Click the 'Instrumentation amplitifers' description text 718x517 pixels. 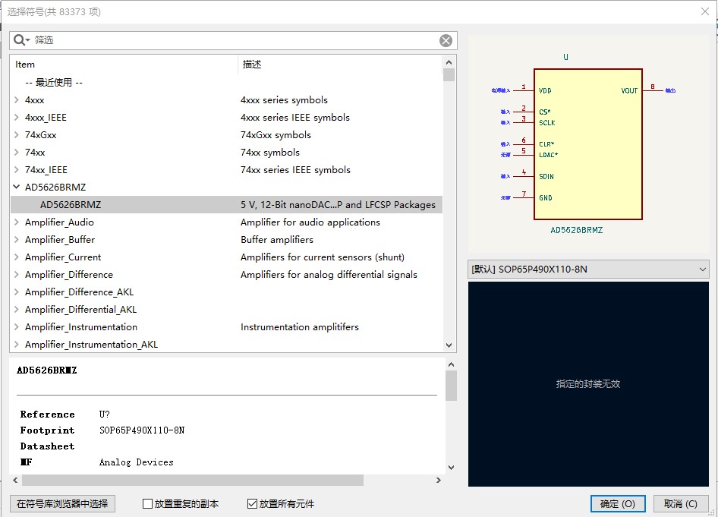(300, 327)
